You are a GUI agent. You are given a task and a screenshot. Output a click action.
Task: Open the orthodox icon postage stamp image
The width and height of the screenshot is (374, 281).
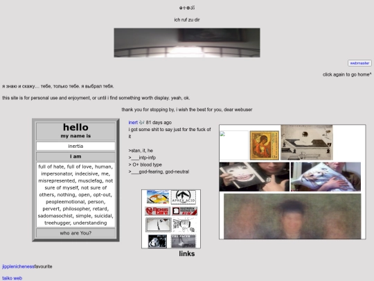[x=265, y=145]
